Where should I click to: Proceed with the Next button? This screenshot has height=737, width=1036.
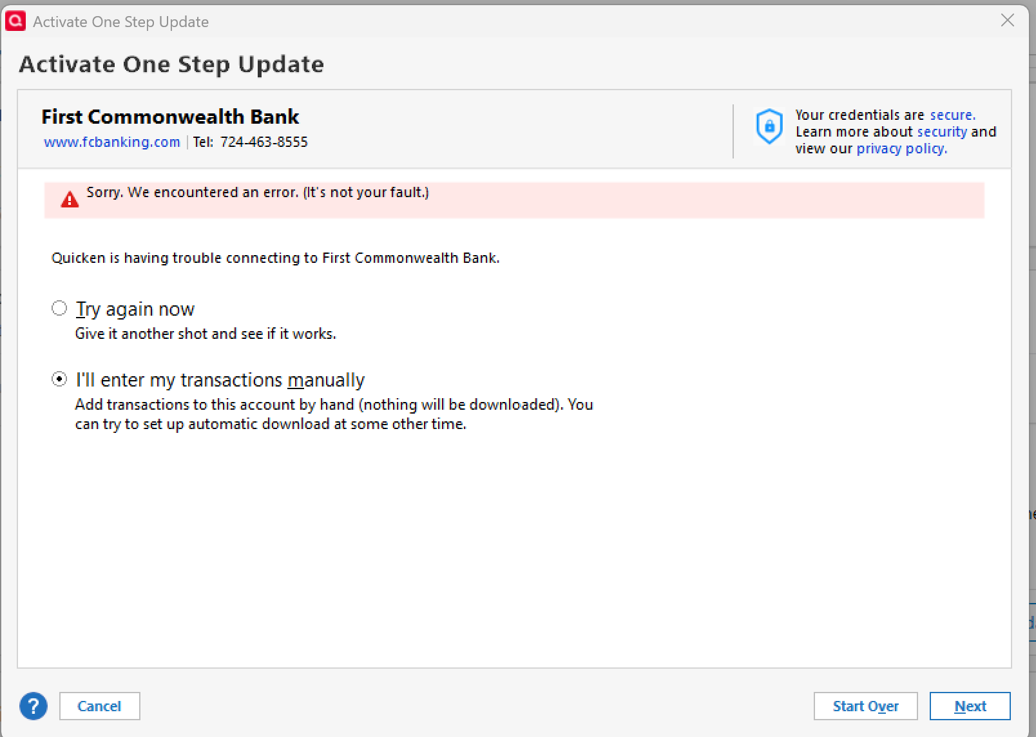(x=970, y=706)
